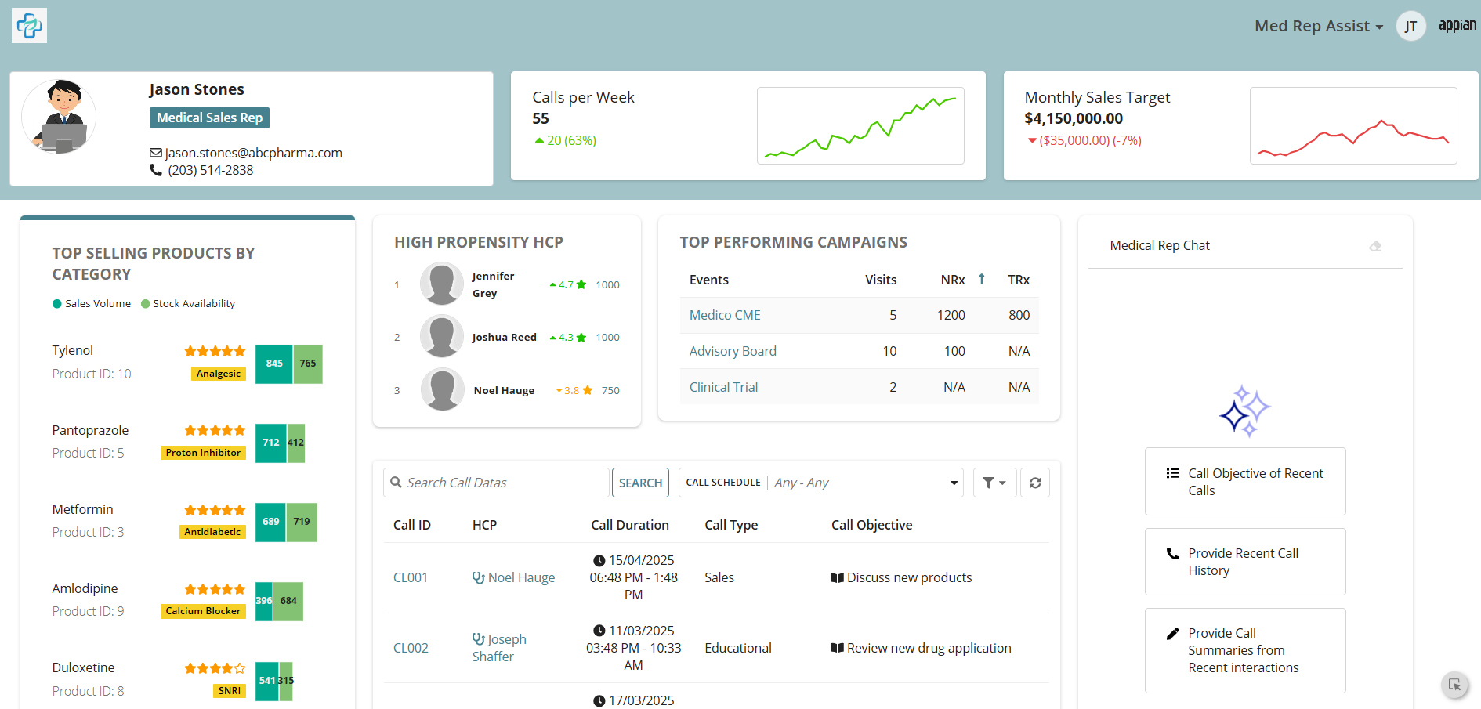Open the filter funnel dropdown
The height and width of the screenshot is (709, 1481).
click(994, 483)
